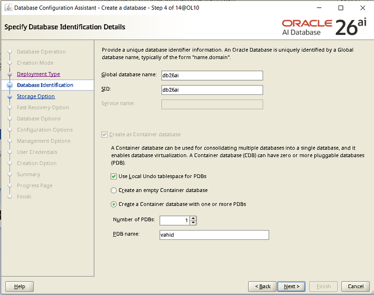This screenshot has width=374, height=295.
Task: Click the greyed-out Finish button
Action: click(x=324, y=286)
